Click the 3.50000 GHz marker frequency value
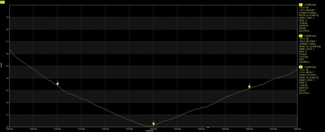The image size is (325, 132). pyautogui.click(x=310, y=67)
